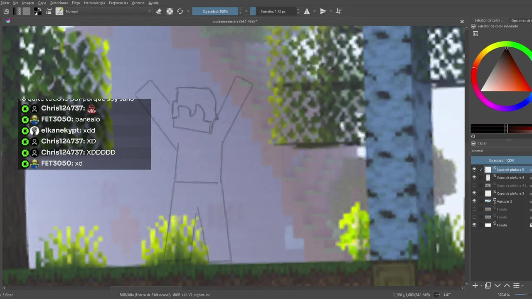Screen dimensions: 532x299
Task: Switch to Selector de color tab
Action: point(489,20)
